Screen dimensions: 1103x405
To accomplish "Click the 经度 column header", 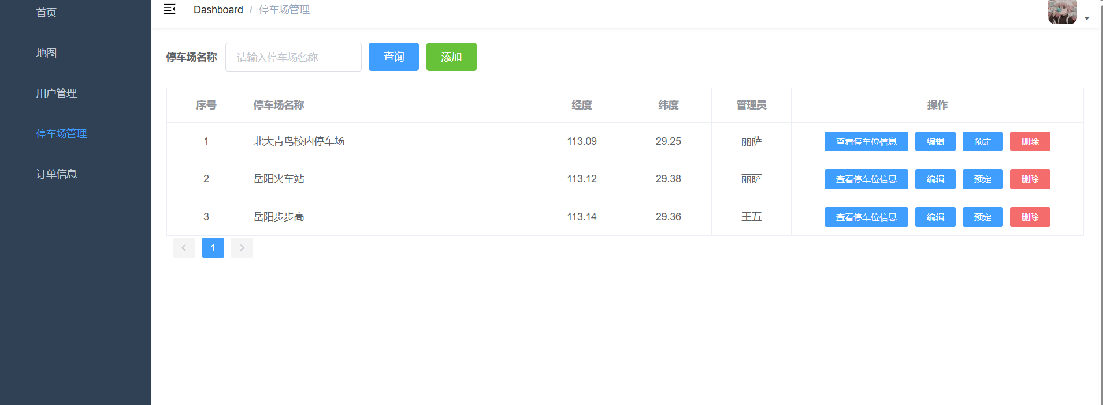I will (x=581, y=105).
